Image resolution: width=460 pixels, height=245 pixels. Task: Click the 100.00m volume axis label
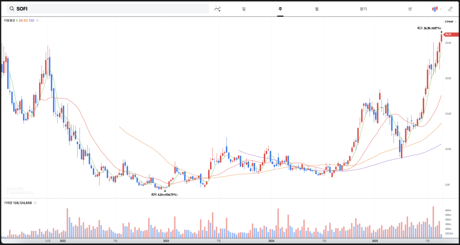pyautogui.click(x=450, y=234)
